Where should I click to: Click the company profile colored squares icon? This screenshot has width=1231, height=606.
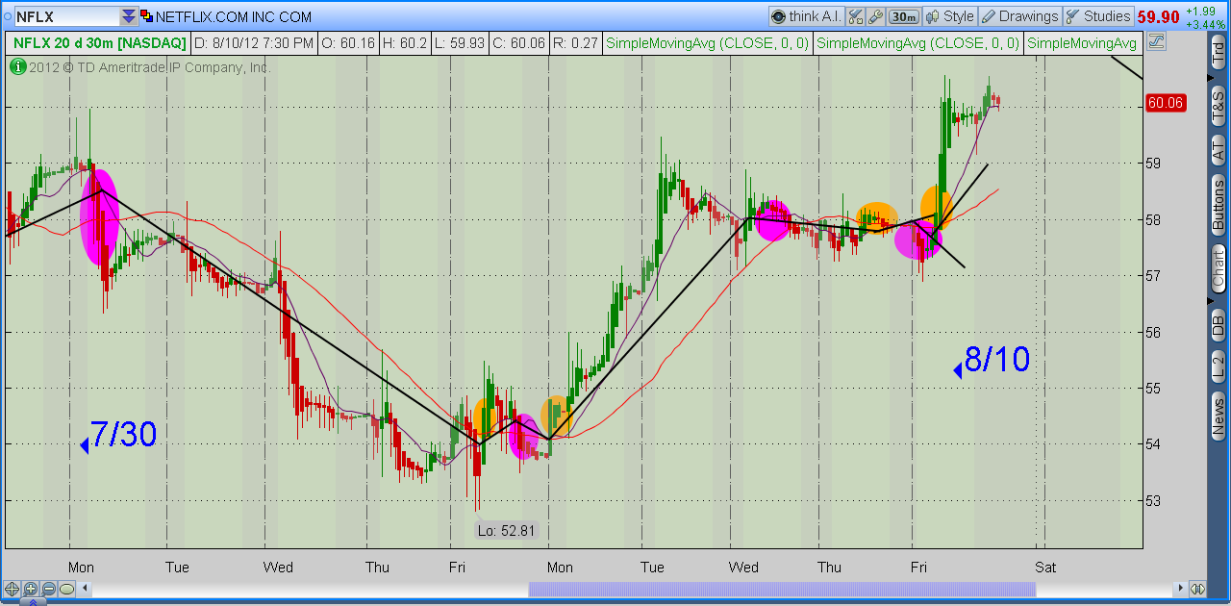click(x=145, y=16)
